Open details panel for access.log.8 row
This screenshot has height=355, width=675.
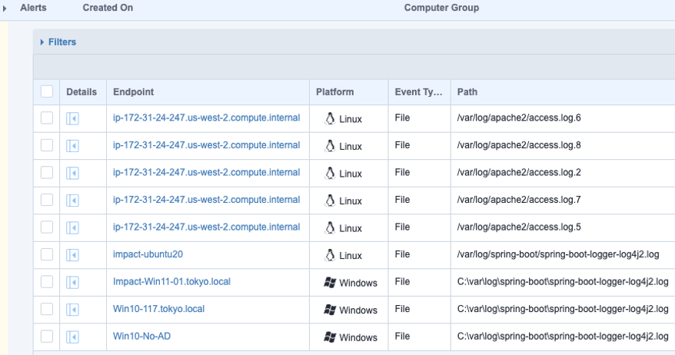pyautogui.click(x=72, y=146)
